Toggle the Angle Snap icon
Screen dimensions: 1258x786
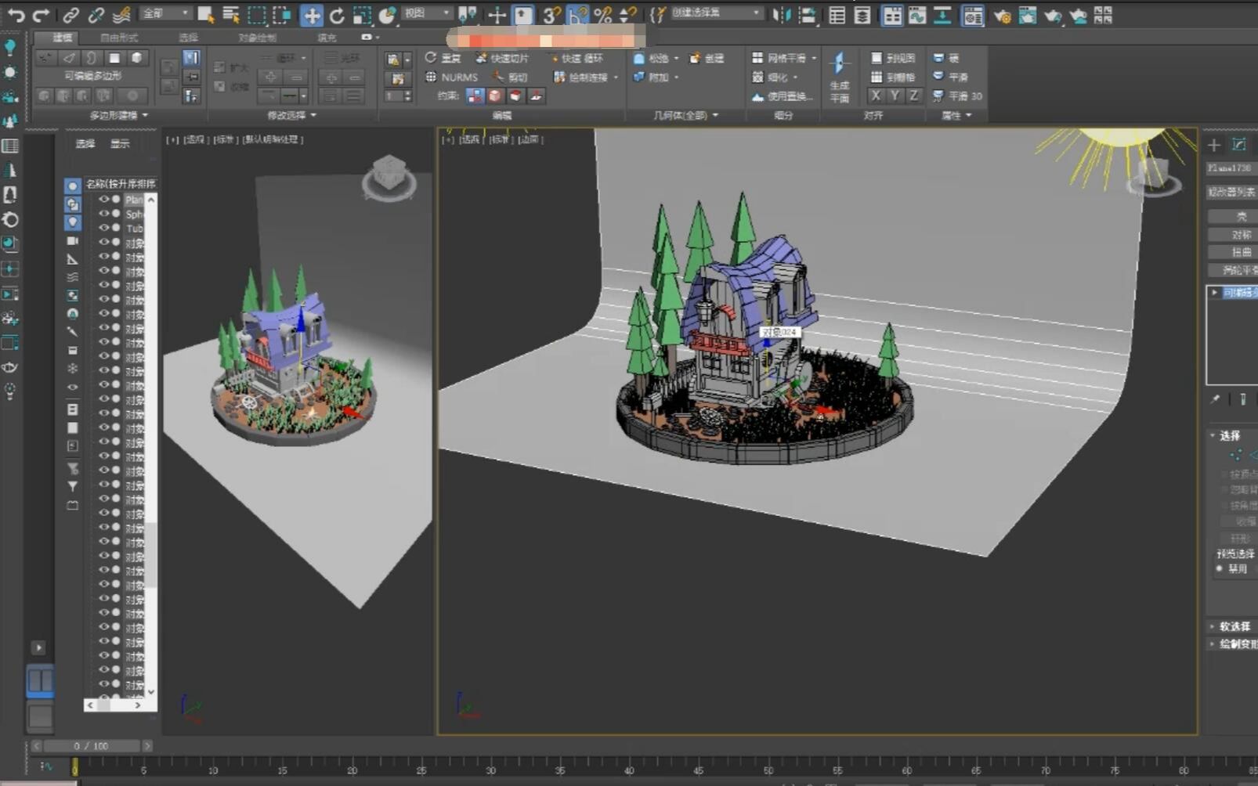(577, 15)
